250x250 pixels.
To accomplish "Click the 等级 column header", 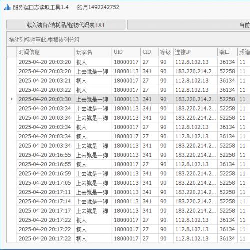I will (x=166, y=52).
